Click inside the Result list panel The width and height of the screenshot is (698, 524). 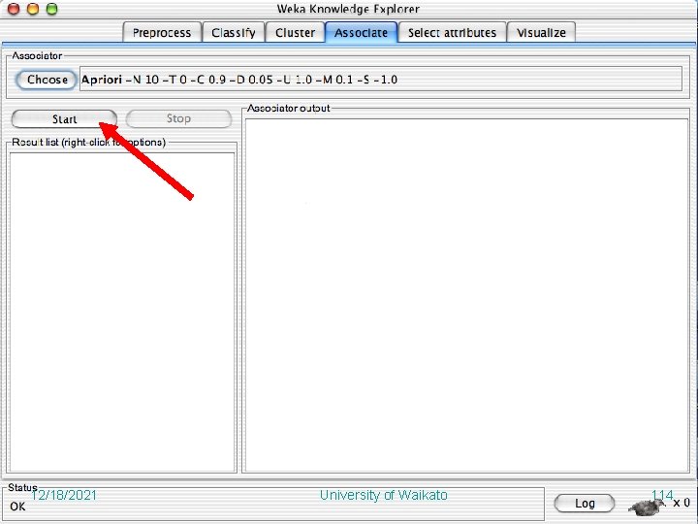122,311
